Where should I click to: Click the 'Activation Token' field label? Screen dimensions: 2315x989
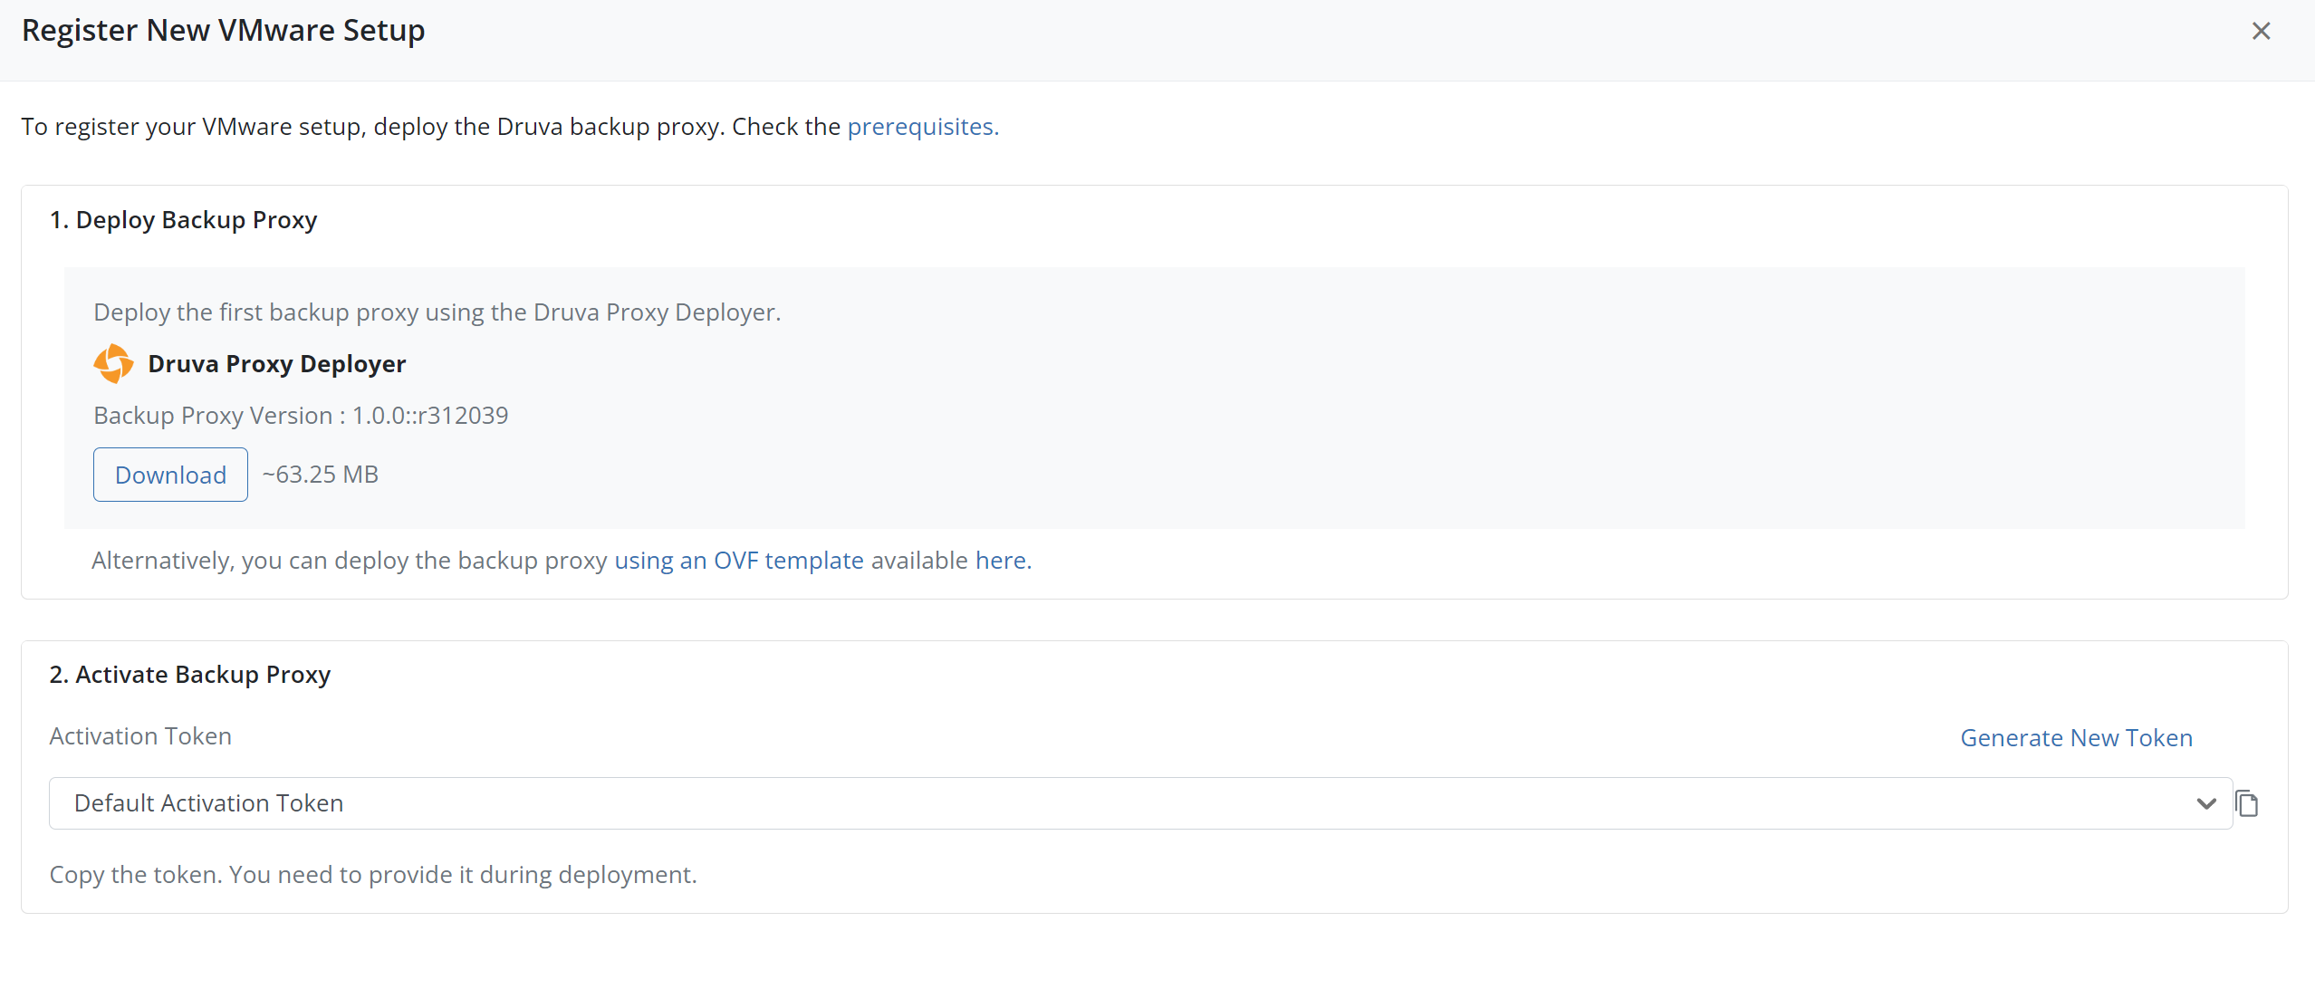140,736
